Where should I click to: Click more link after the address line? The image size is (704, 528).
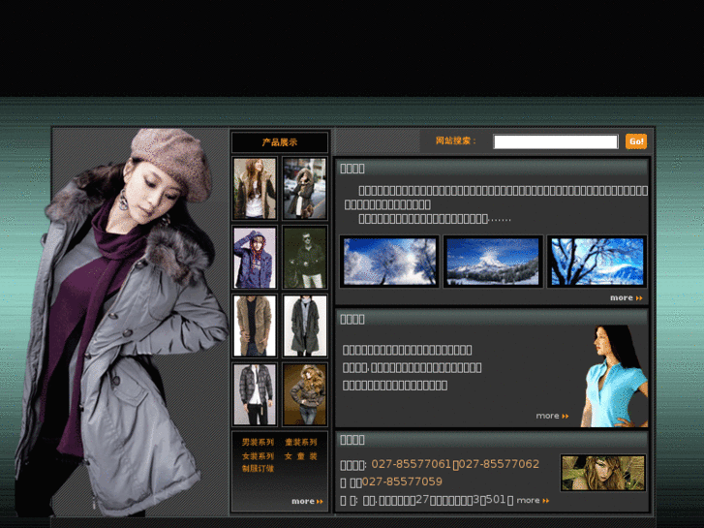click(533, 500)
